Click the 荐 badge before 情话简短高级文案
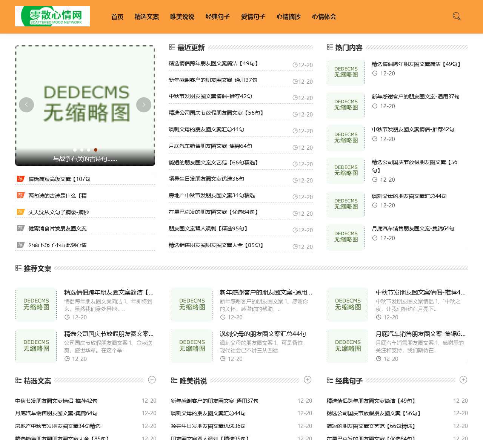 20,178
